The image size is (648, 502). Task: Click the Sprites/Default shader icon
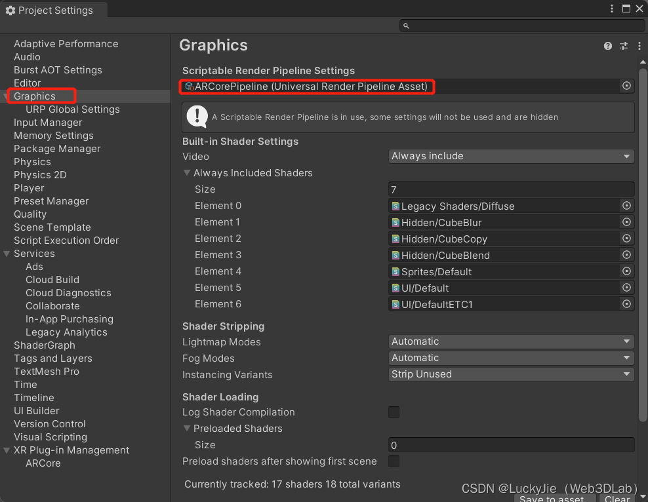click(395, 271)
